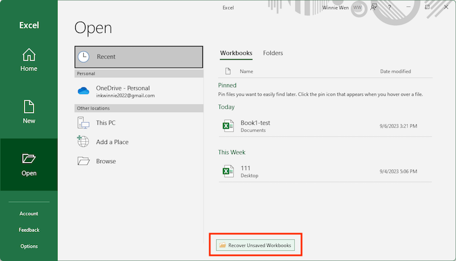Click the Excel icon for Book1-test

(x=228, y=126)
